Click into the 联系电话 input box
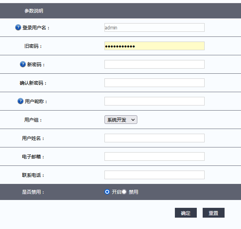 (154, 175)
